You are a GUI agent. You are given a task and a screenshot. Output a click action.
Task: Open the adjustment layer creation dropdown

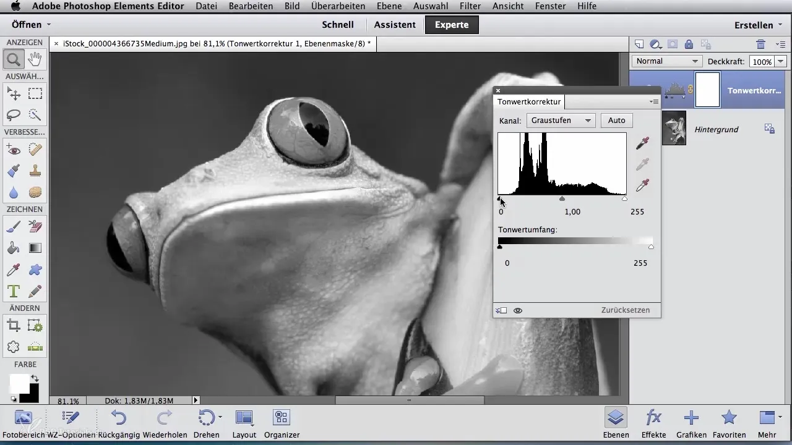pyautogui.click(x=656, y=44)
